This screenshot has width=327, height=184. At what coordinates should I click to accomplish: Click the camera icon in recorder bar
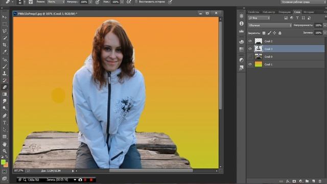tap(80, 179)
